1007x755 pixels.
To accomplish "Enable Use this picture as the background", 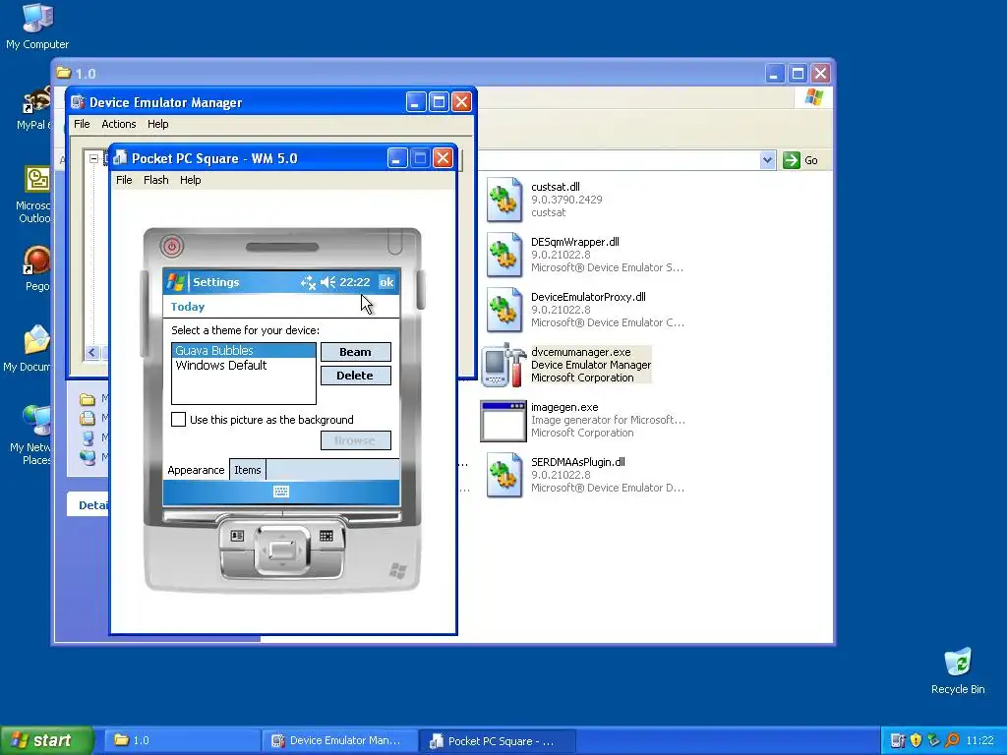I will [179, 420].
